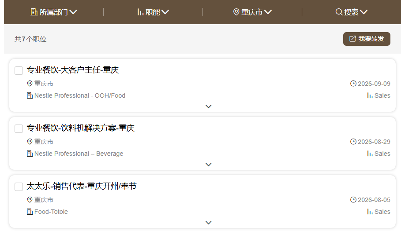Click clock icon beside 2026-08-05

(x=353, y=200)
